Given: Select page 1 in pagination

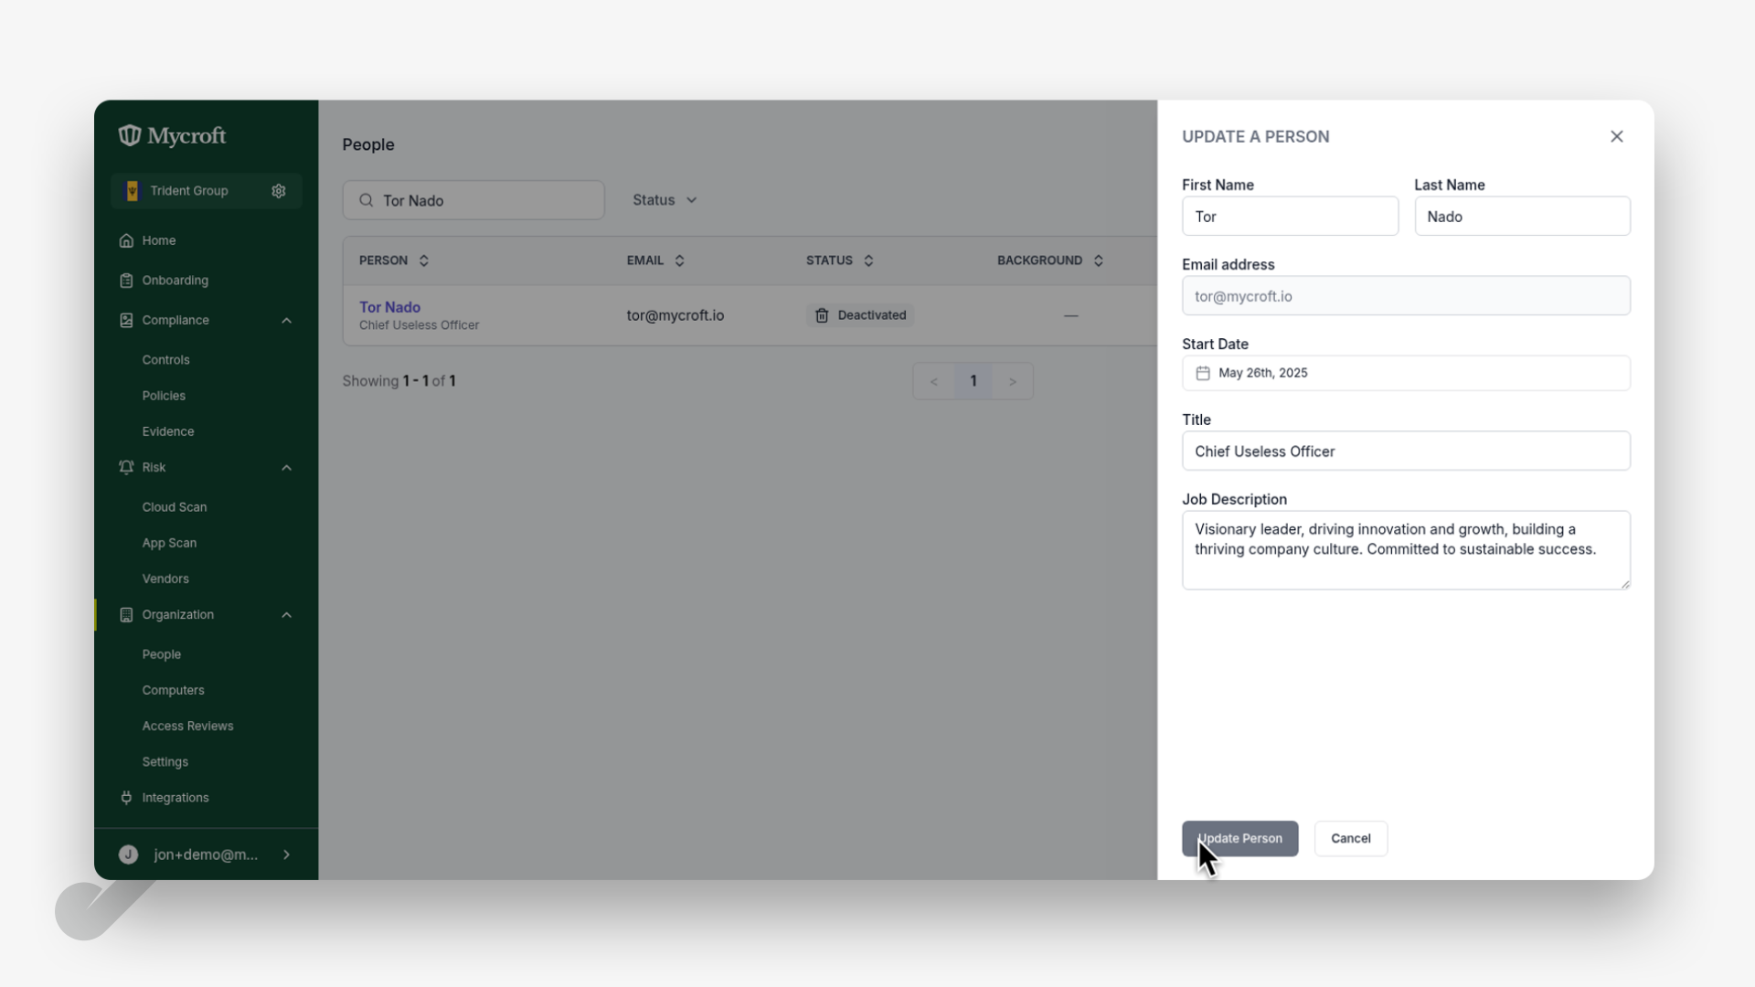Looking at the screenshot, I should click(x=973, y=381).
